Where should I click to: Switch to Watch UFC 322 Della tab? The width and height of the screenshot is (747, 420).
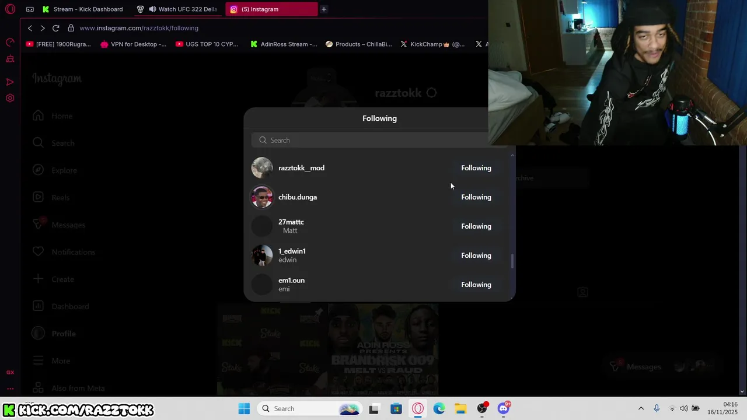tap(177, 9)
